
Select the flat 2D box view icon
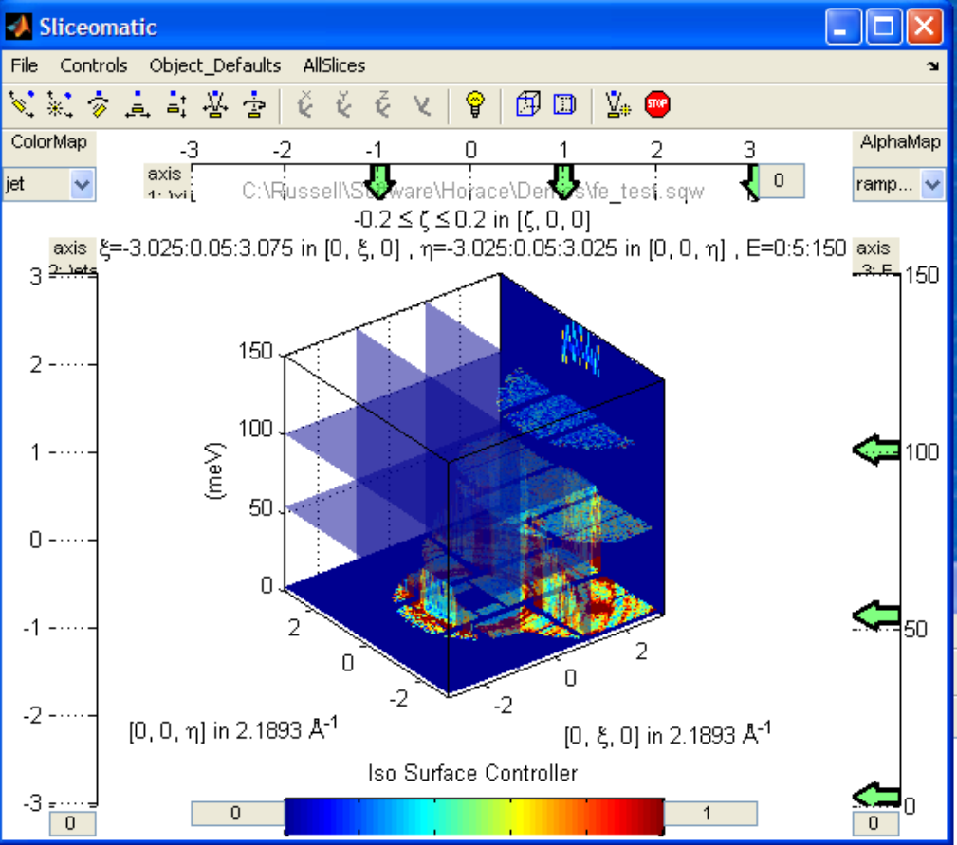[564, 104]
